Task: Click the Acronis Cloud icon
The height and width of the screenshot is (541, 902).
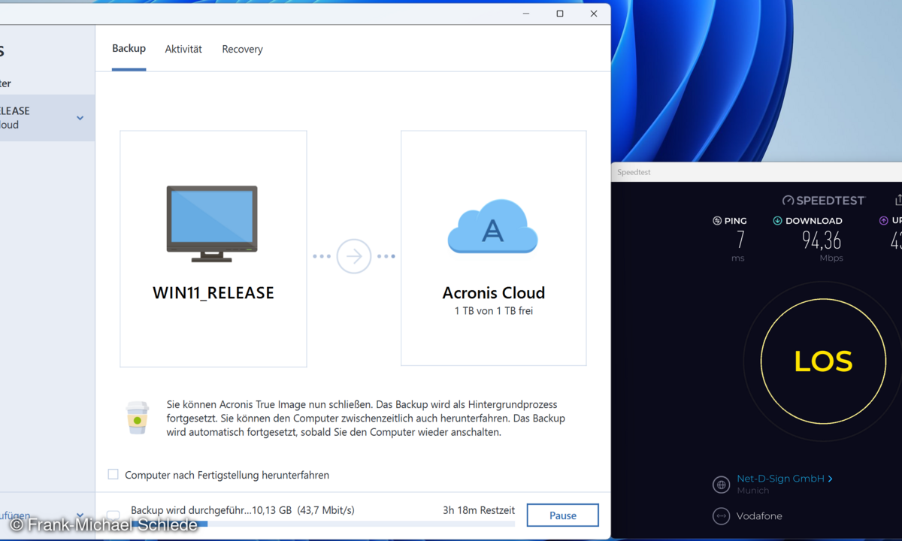Action: pos(493,225)
